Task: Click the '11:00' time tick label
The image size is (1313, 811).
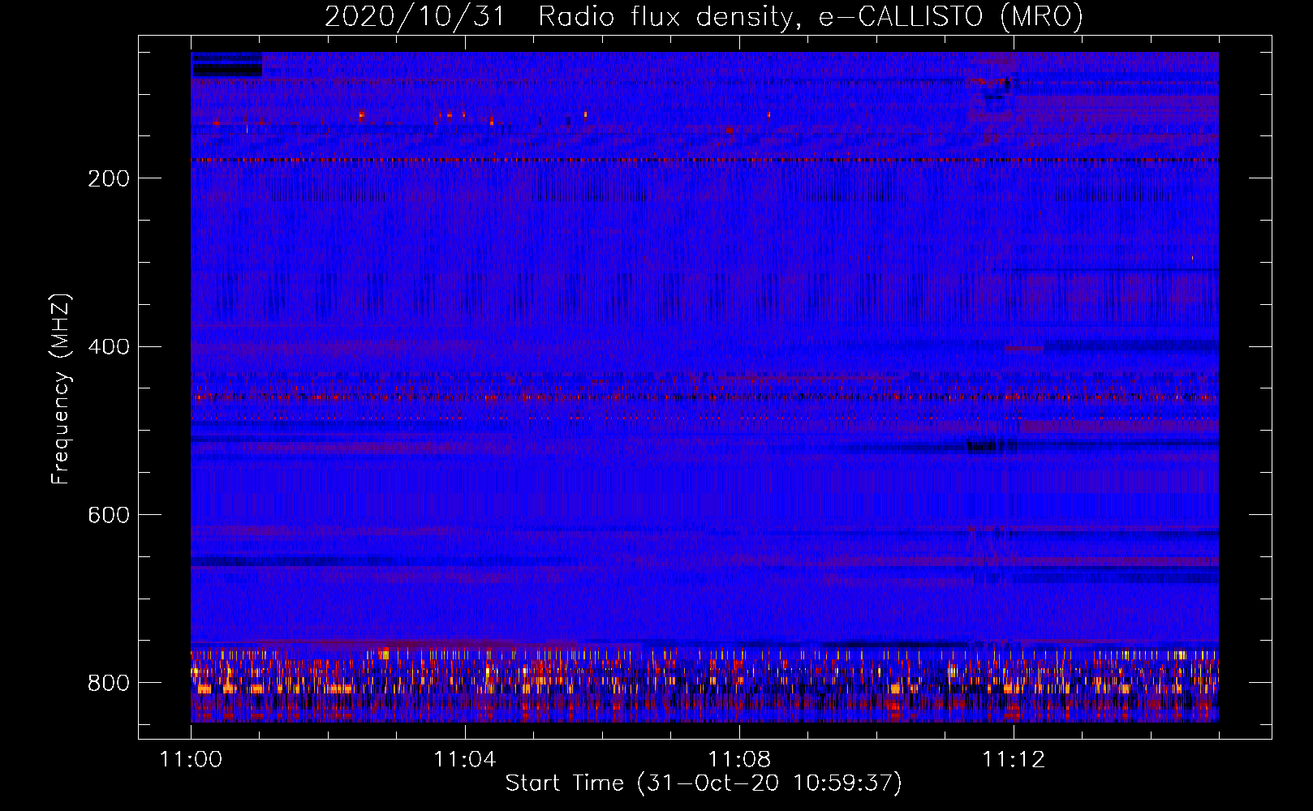Action: pos(191,760)
